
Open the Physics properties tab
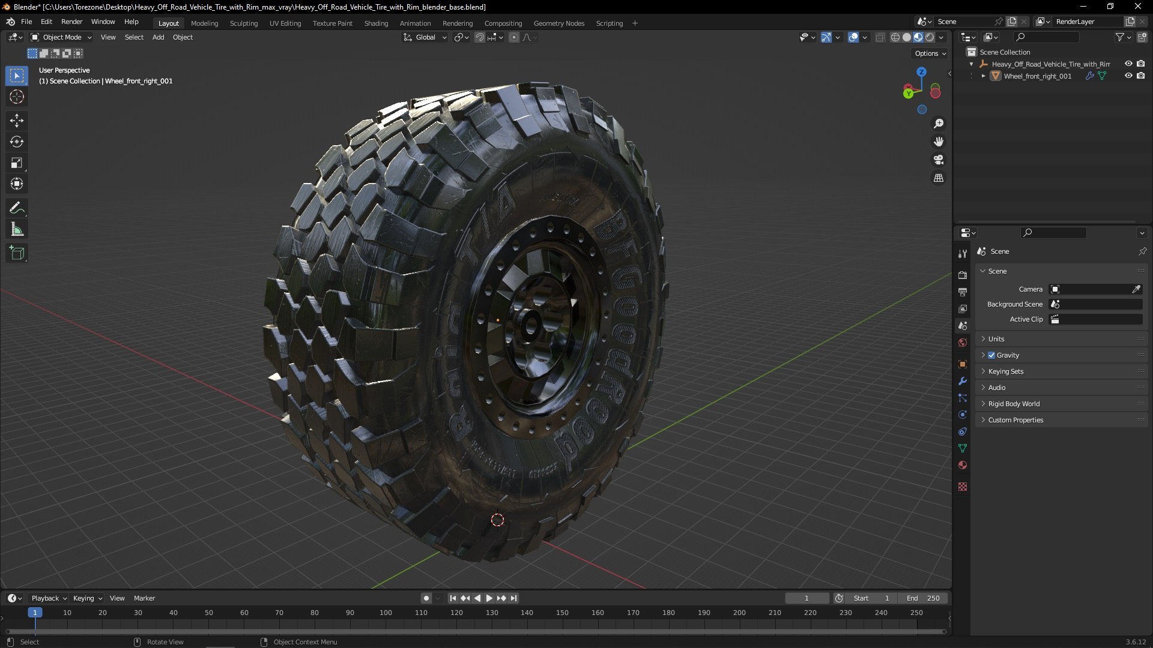[963, 415]
